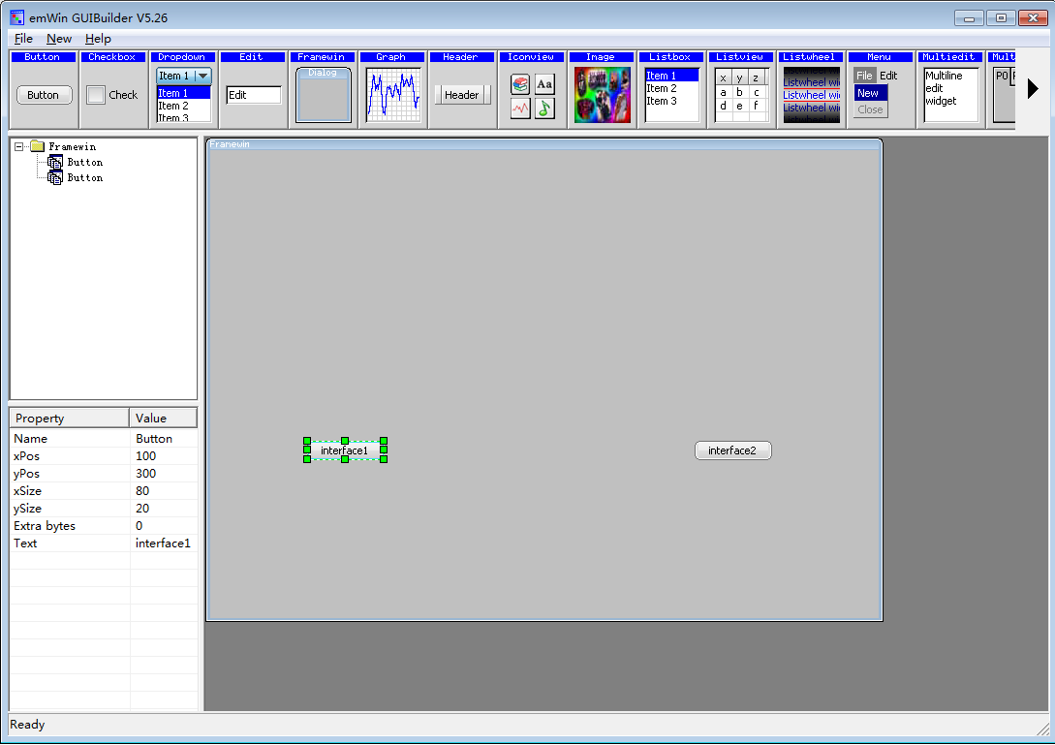Viewport: 1055px width, 745px height.
Task: Add a Framewin dialog widget
Action: click(323, 89)
